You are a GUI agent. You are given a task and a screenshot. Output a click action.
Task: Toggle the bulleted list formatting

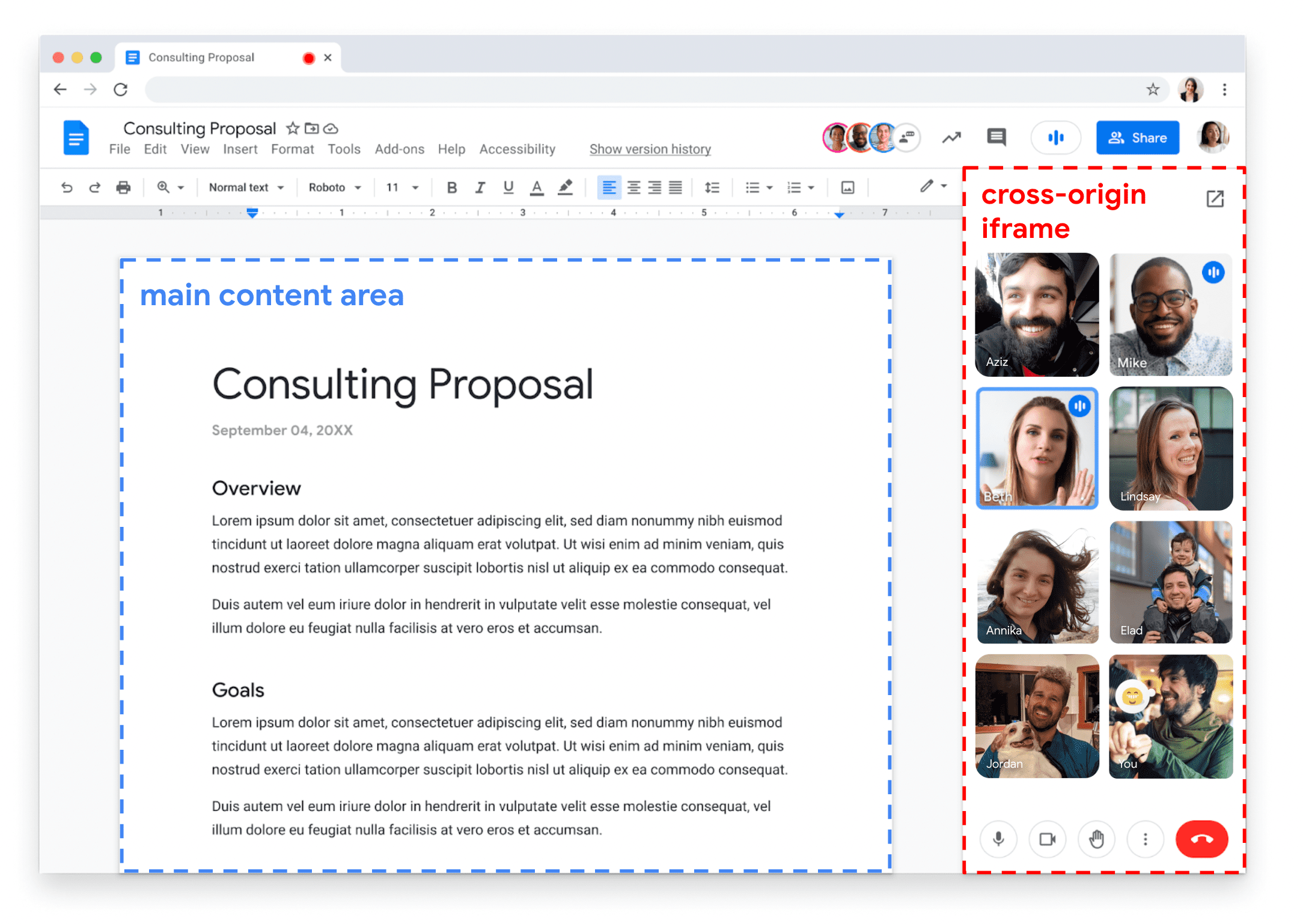751,189
